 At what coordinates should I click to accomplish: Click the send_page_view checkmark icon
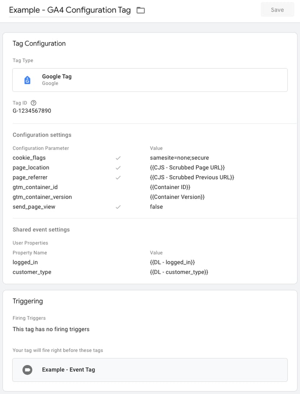(118, 207)
